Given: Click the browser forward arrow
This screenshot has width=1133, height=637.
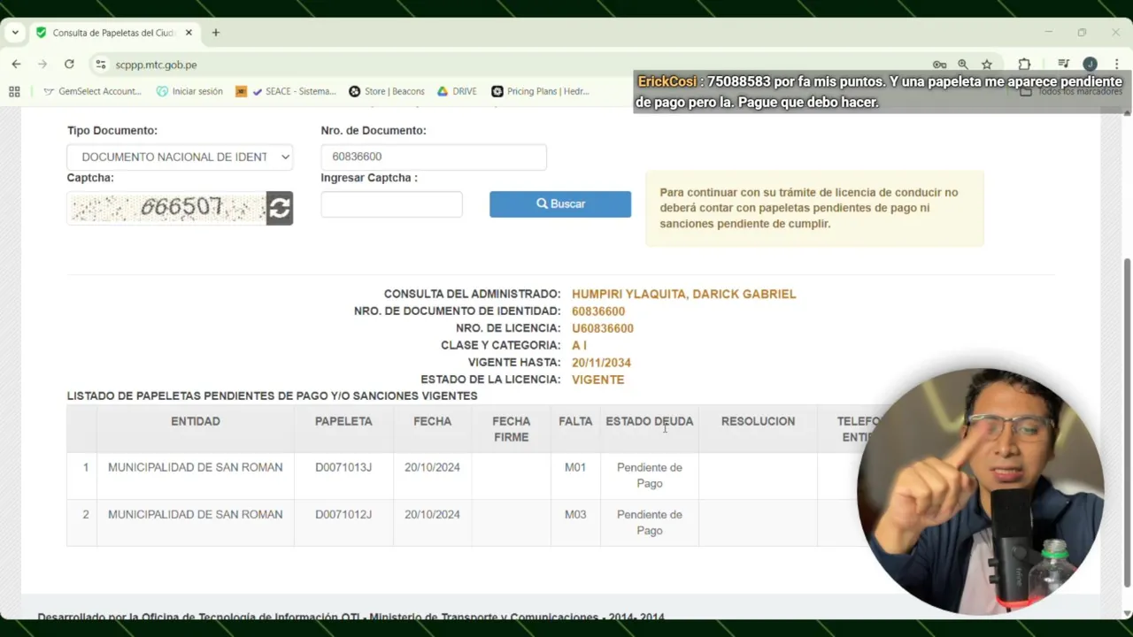Looking at the screenshot, I should click(x=42, y=65).
